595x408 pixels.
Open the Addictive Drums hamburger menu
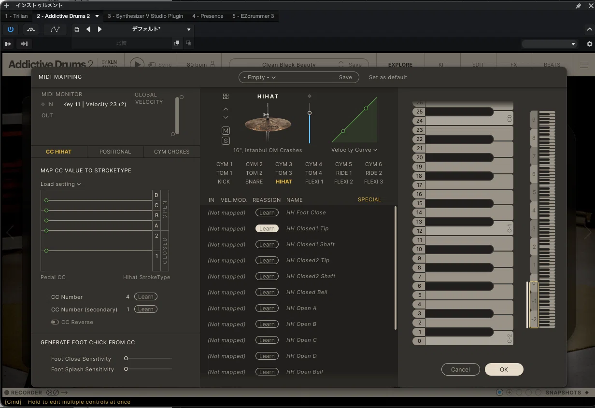(584, 65)
